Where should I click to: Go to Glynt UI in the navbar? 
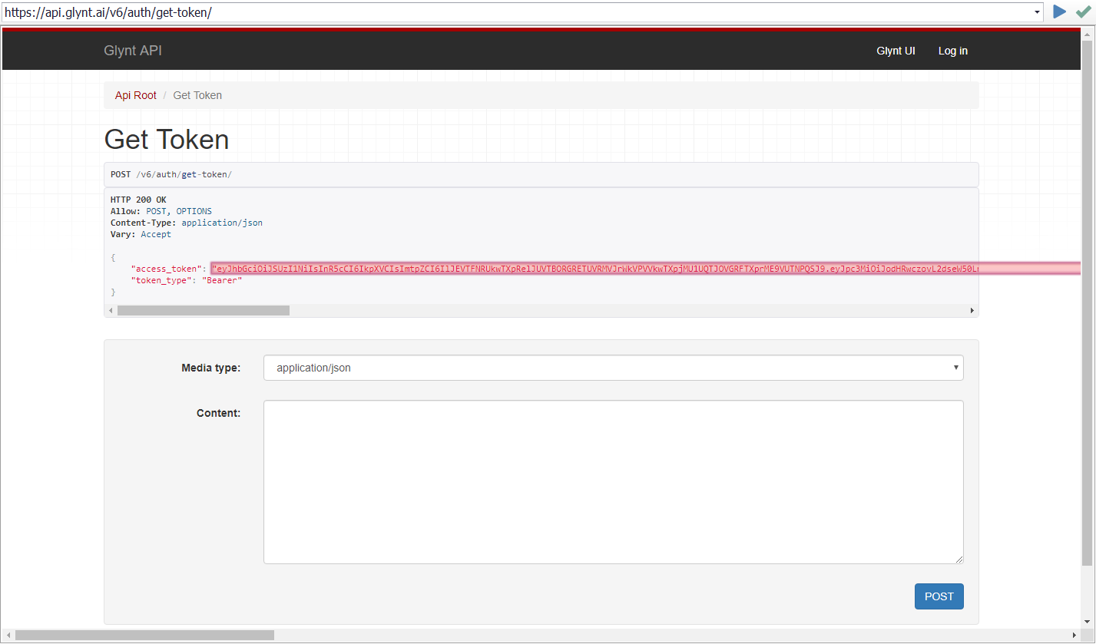[896, 51]
